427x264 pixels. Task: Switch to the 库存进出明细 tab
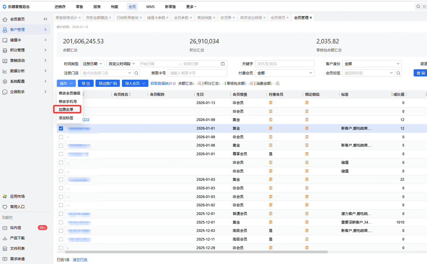[x=251, y=18]
